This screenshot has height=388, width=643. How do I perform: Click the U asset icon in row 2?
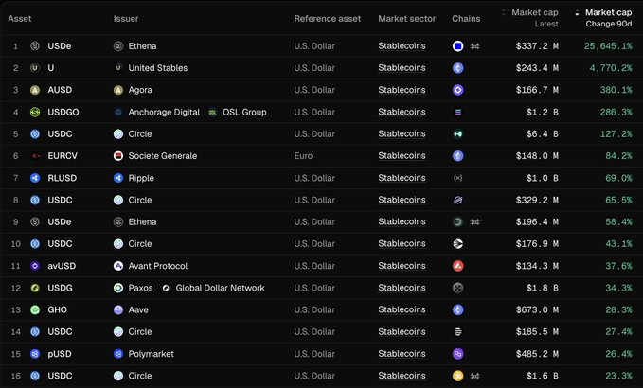[x=35, y=68]
